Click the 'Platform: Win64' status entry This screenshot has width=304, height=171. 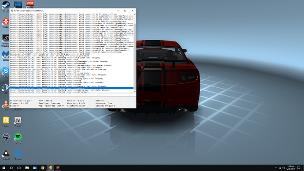pos(76,106)
